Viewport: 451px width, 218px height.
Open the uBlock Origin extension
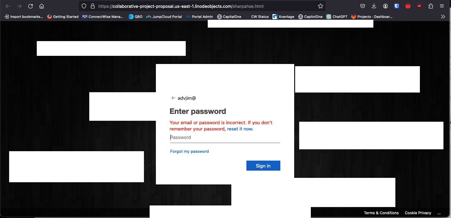point(419,6)
